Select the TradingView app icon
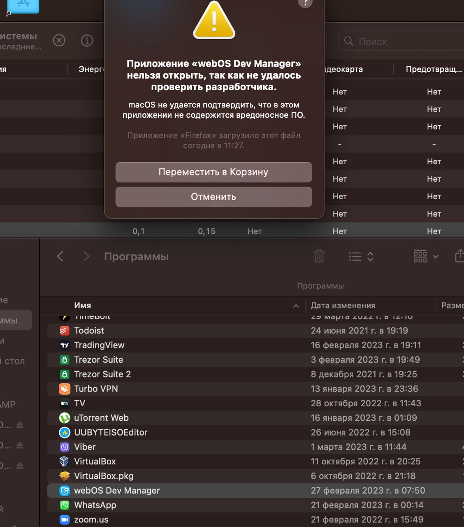The image size is (464, 527). tap(65, 345)
